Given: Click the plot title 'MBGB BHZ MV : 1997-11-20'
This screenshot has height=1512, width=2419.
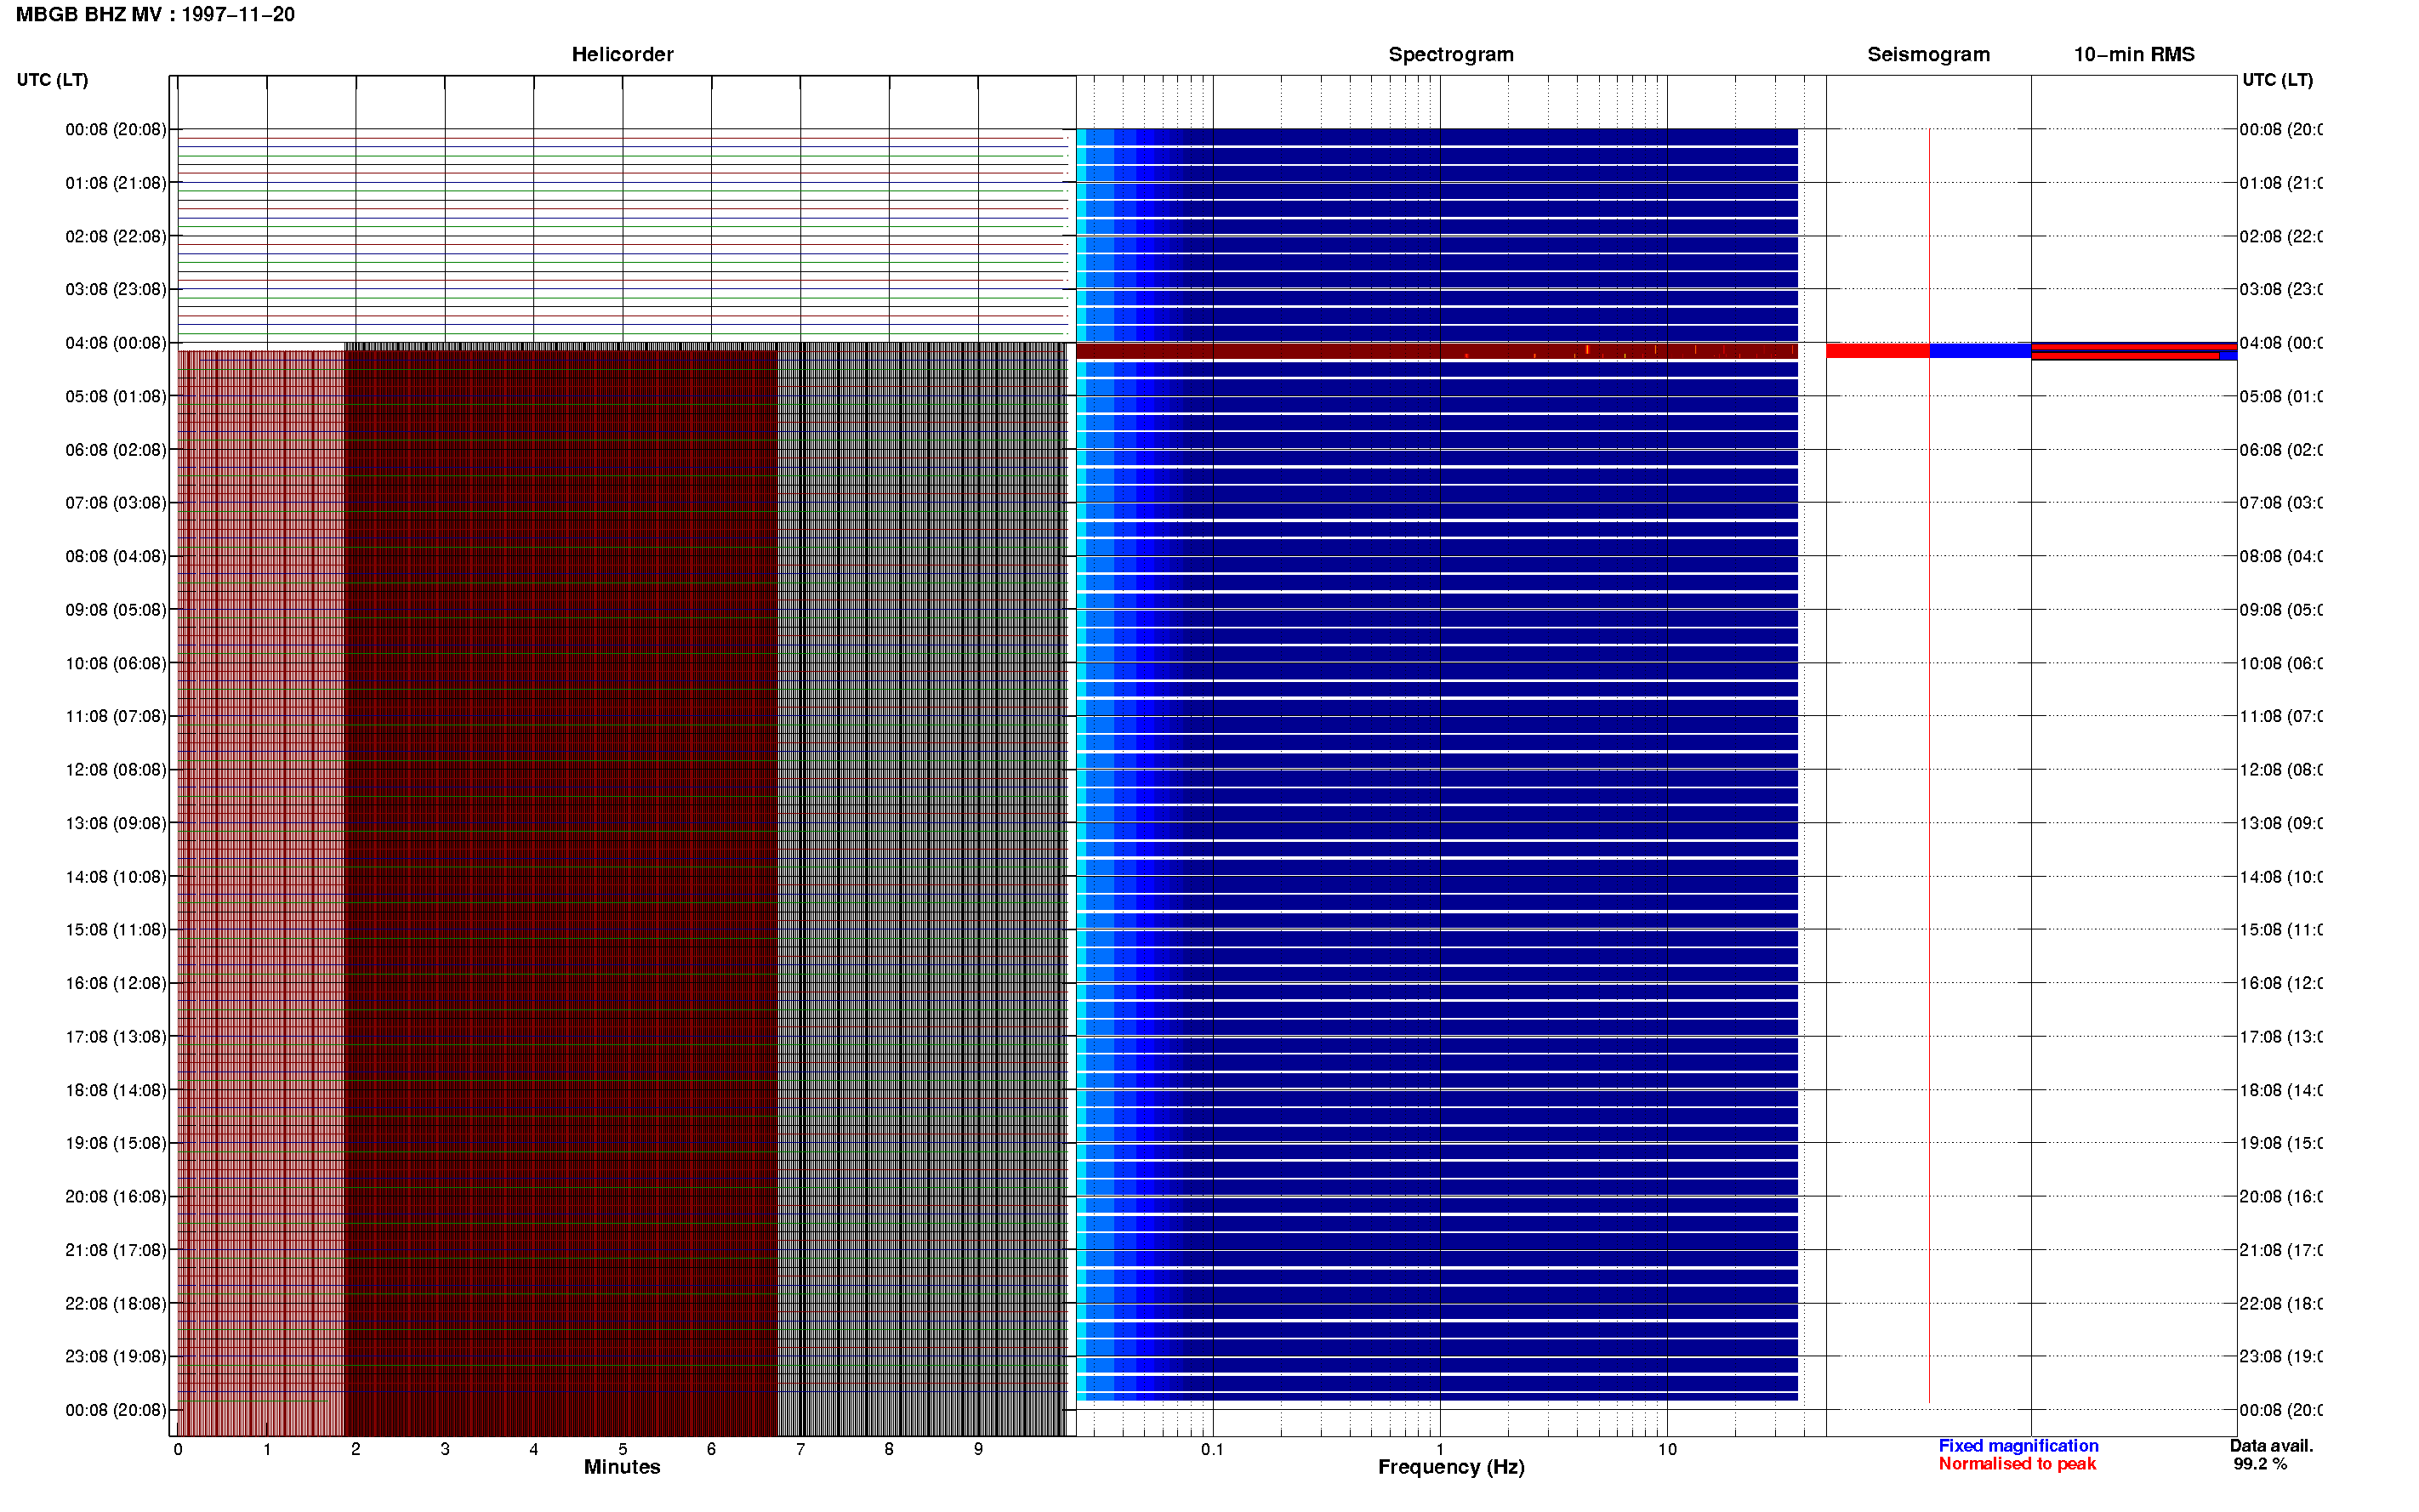Looking at the screenshot, I should (x=155, y=15).
